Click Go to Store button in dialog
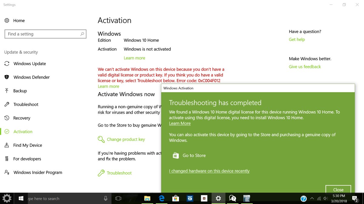This screenshot has height=204, width=364. pyautogui.click(x=189, y=155)
